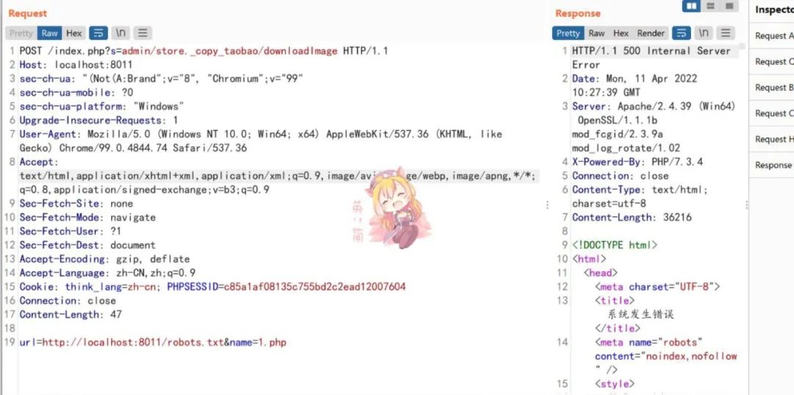Click the Upgrade-Insecure-Requests header
This screenshot has height=395, width=794.
click(x=99, y=121)
